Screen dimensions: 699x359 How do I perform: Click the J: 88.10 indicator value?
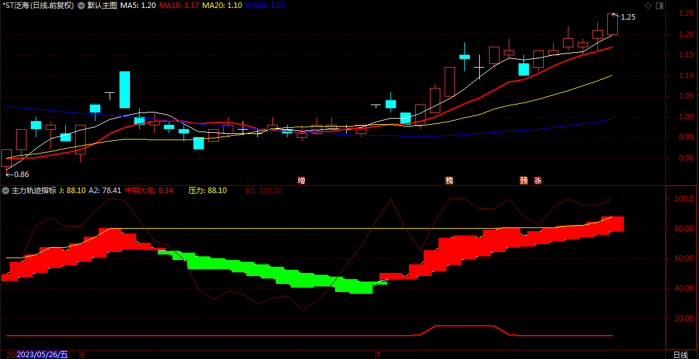[x=73, y=191]
